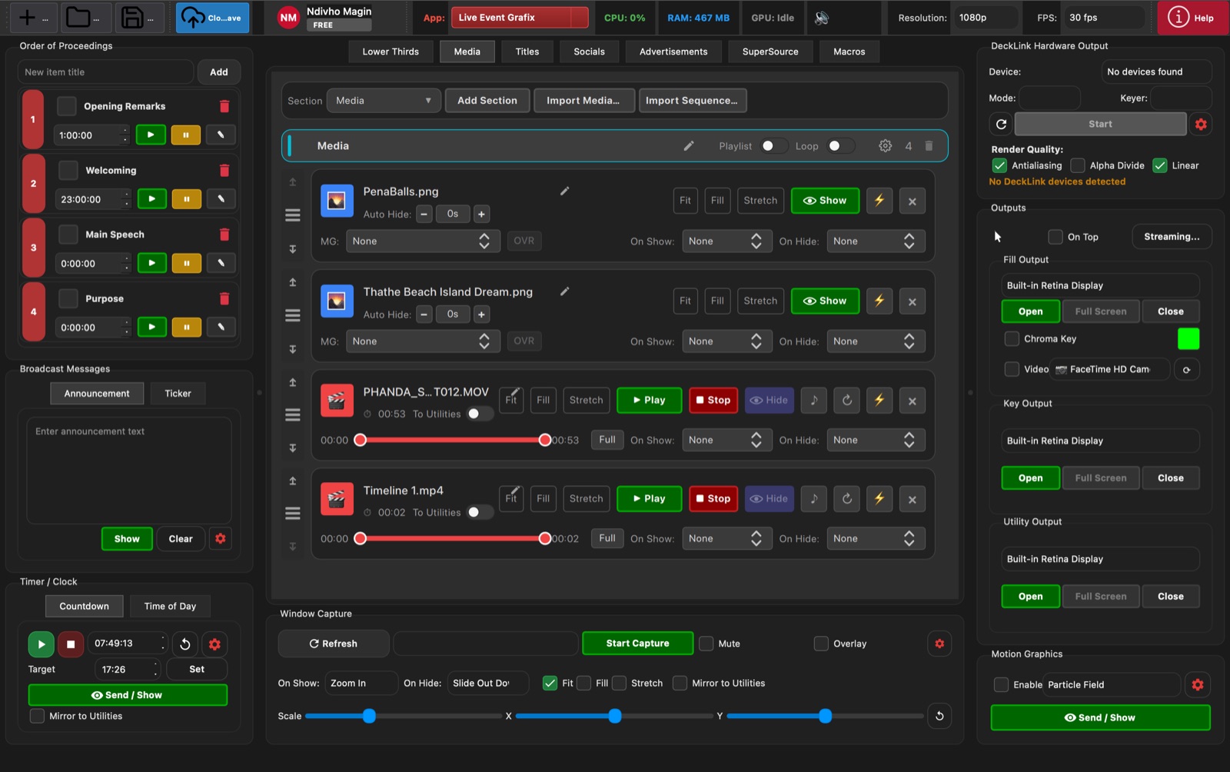The image size is (1230, 772).
Task: Toggle the Playlist switch
Action: [x=773, y=146]
